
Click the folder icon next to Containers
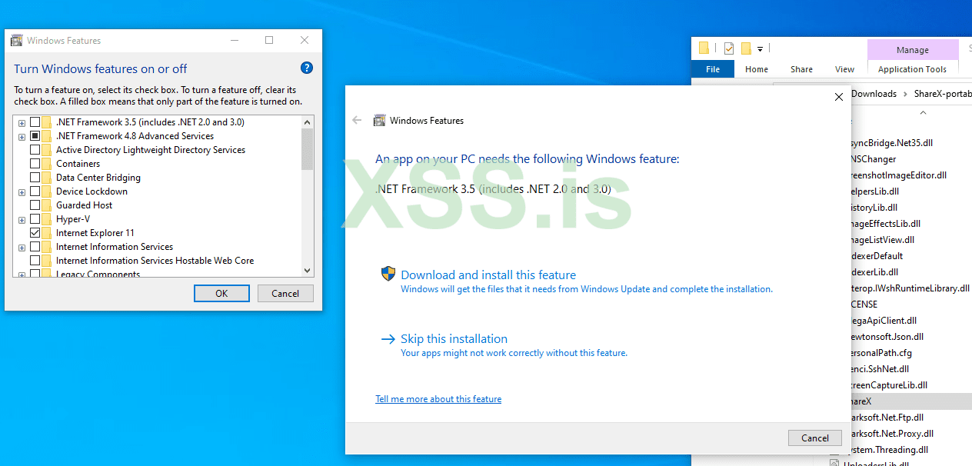pos(47,164)
